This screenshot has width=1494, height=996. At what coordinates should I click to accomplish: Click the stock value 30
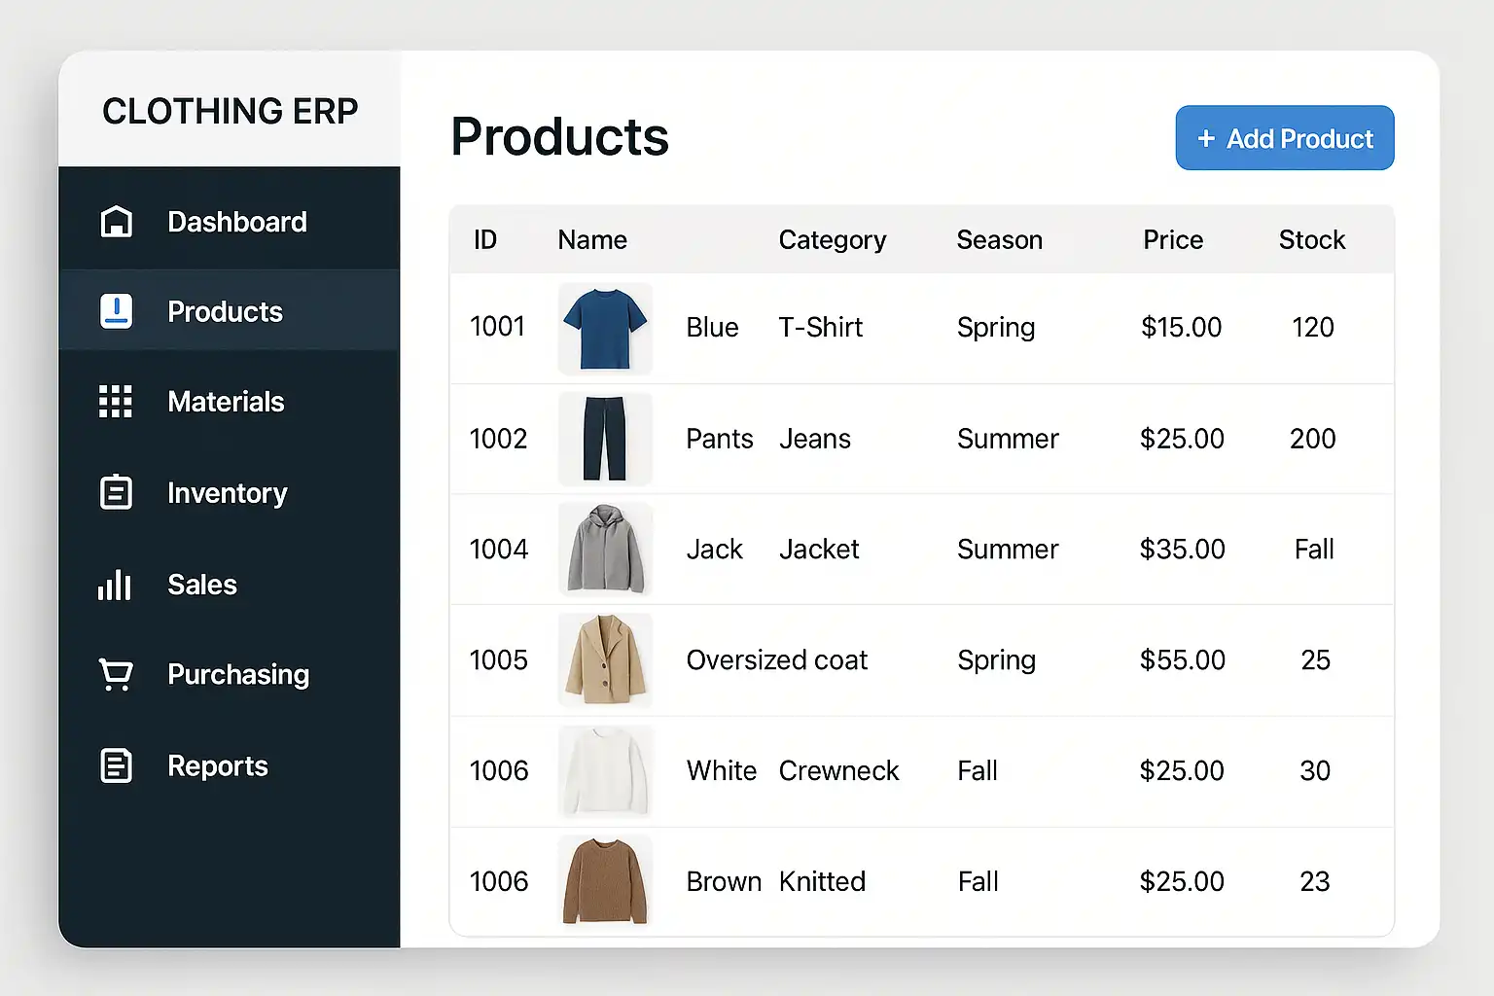click(1315, 770)
